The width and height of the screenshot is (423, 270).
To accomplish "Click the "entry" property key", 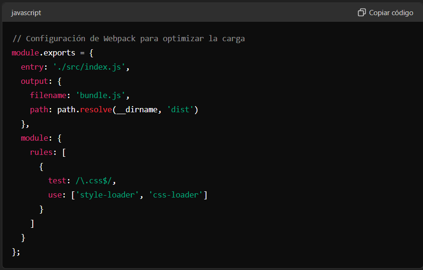I will (x=32, y=67).
